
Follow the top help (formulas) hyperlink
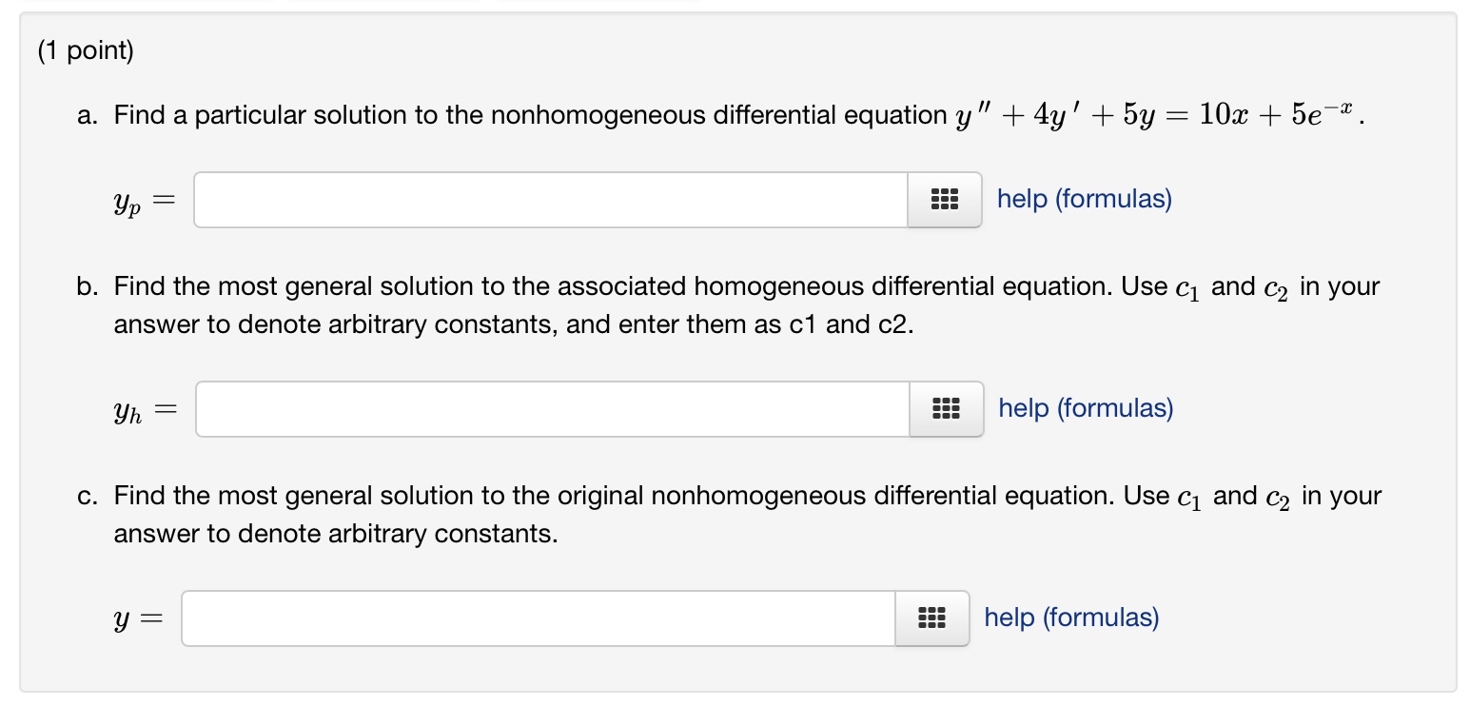[x=1083, y=199]
